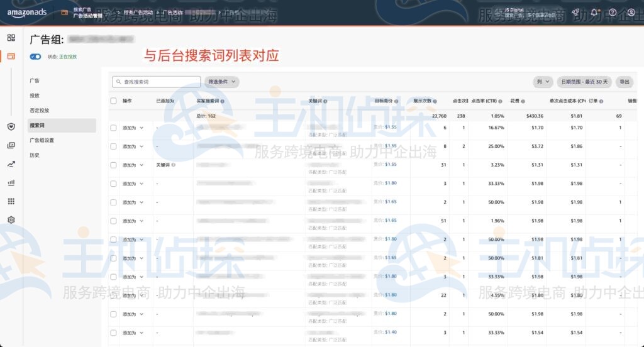644x347 pixels.
Task: Select the 搜索词 menu item
Action: click(62, 125)
